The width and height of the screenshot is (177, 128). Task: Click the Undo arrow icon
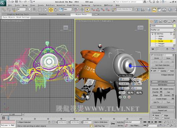[20, 2]
